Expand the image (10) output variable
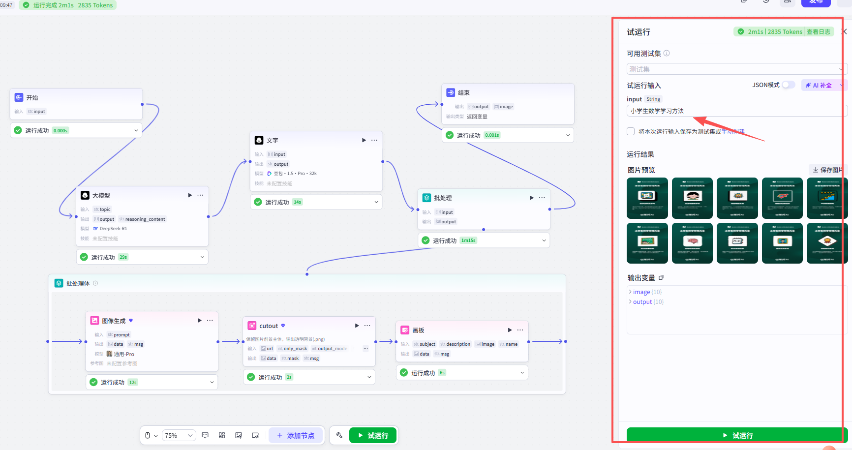Screen dimensions: 852x450 point(645,292)
